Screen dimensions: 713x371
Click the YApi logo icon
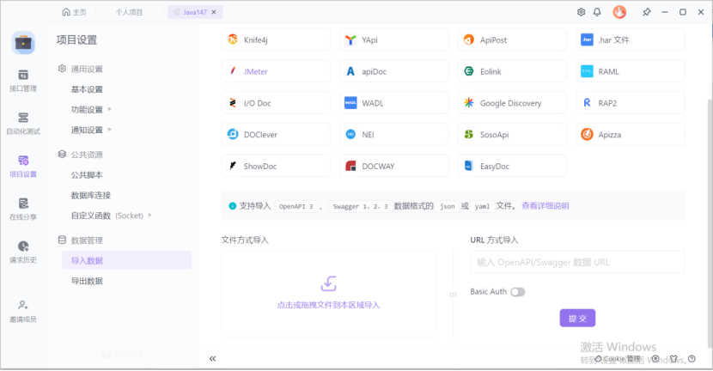tap(350, 40)
